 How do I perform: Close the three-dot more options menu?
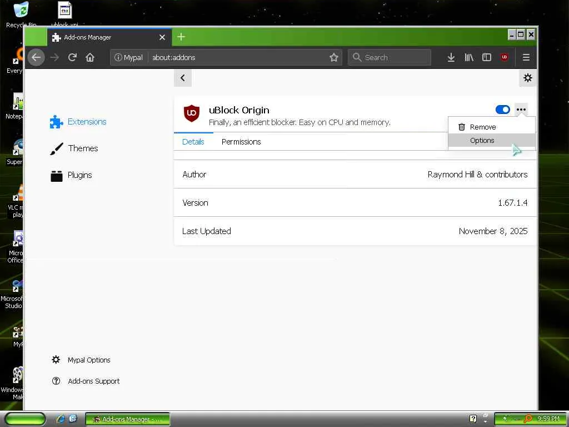coord(521,110)
